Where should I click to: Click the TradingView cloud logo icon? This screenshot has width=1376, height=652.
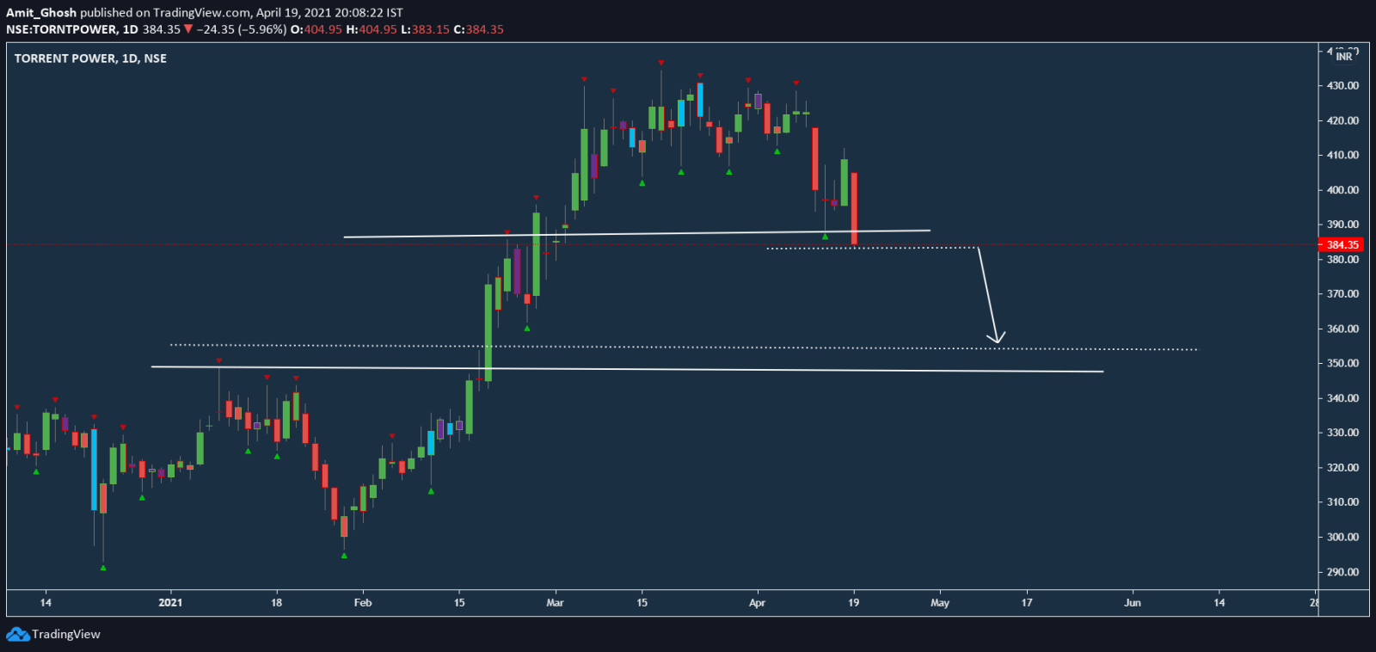(17, 634)
